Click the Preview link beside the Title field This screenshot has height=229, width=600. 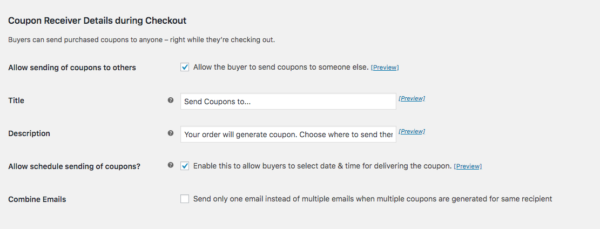[412, 98]
